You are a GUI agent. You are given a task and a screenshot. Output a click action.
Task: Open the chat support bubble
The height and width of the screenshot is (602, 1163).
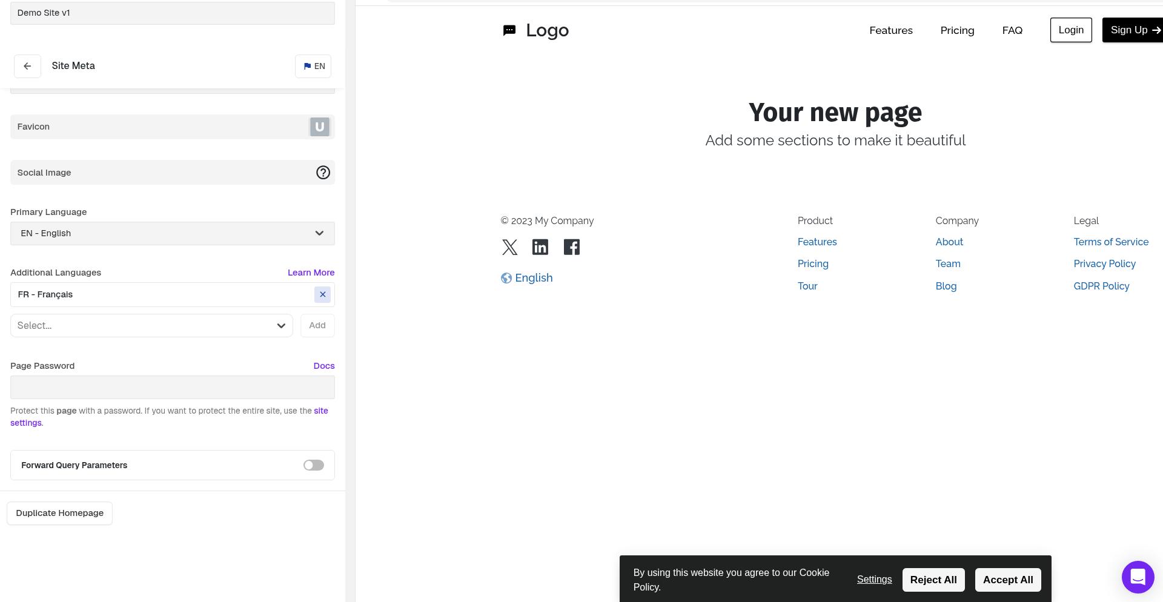(x=1138, y=577)
